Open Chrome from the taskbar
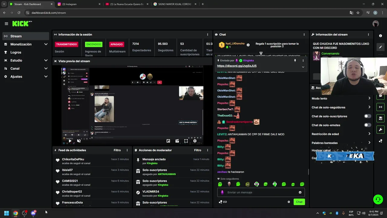387x218 pixels. pyautogui.click(x=15, y=213)
